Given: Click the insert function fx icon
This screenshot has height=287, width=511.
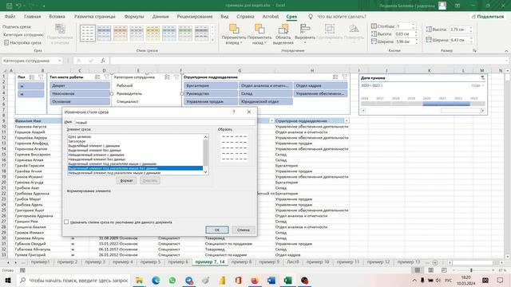Looking at the screenshot, I should [x=103, y=61].
